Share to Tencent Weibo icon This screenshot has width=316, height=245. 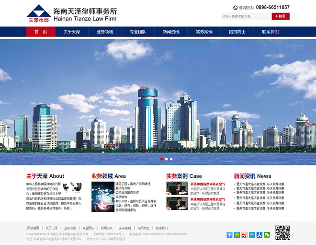coord(252,234)
